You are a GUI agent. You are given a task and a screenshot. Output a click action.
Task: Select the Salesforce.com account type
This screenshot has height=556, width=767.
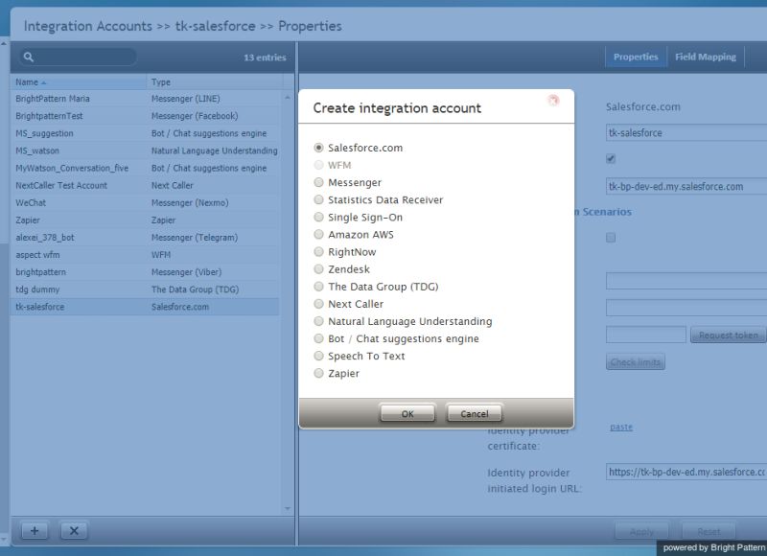pyautogui.click(x=317, y=149)
